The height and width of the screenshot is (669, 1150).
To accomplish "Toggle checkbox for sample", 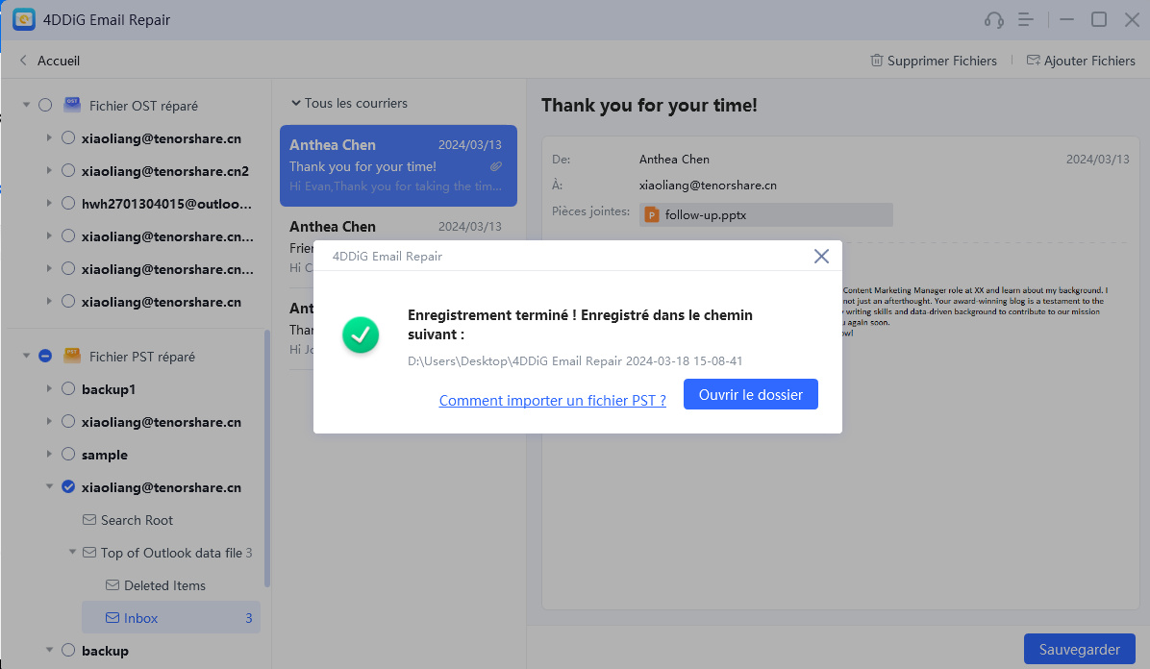I will [68, 454].
